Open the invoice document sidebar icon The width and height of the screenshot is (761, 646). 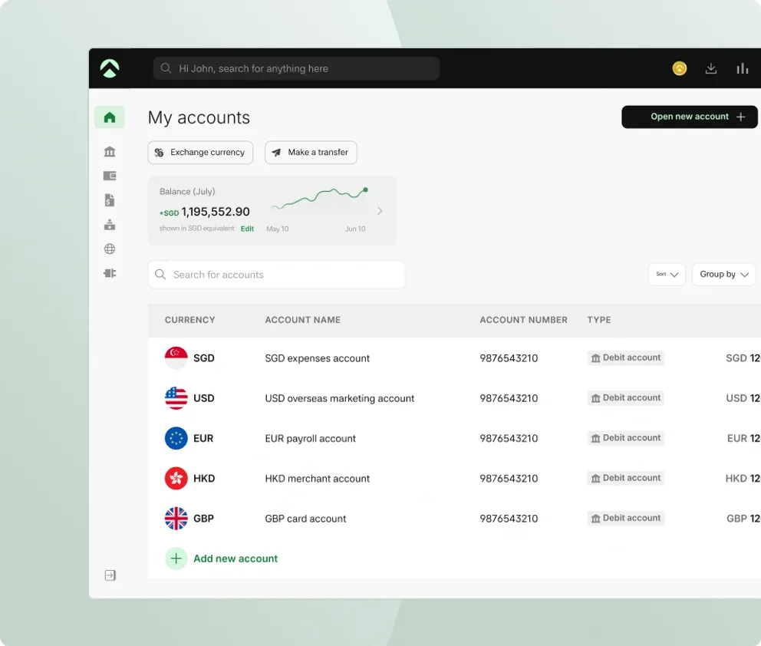coord(110,200)
